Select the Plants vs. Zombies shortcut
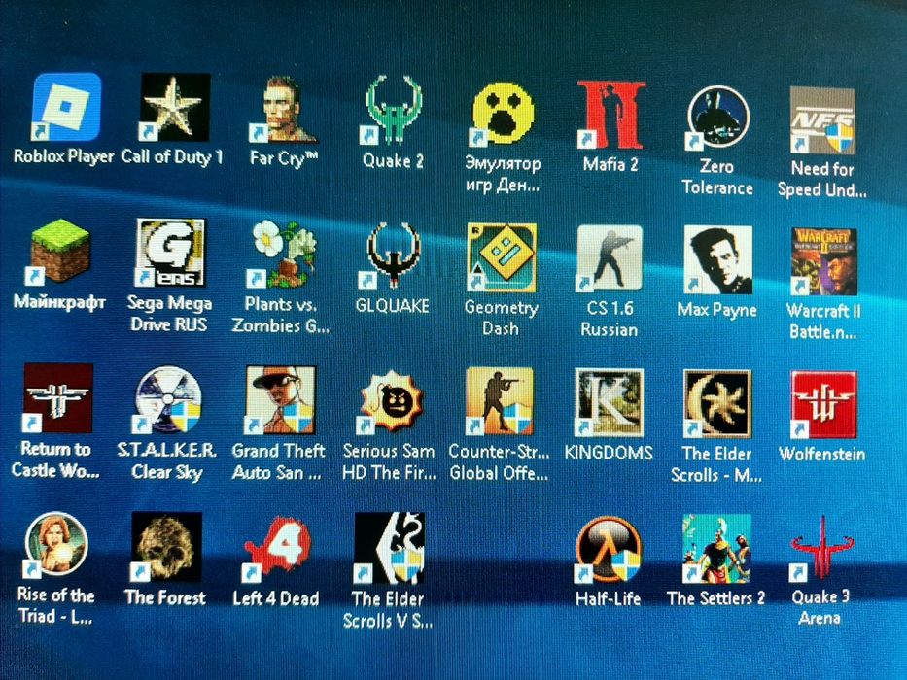The image size is (907, 680). (x=282, y=255)
